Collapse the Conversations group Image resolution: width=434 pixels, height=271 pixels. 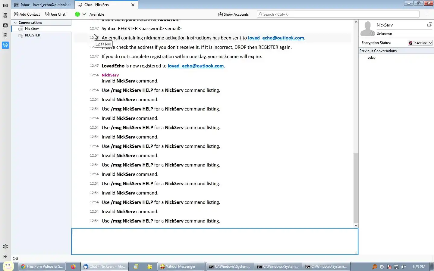tap(15, 23)
